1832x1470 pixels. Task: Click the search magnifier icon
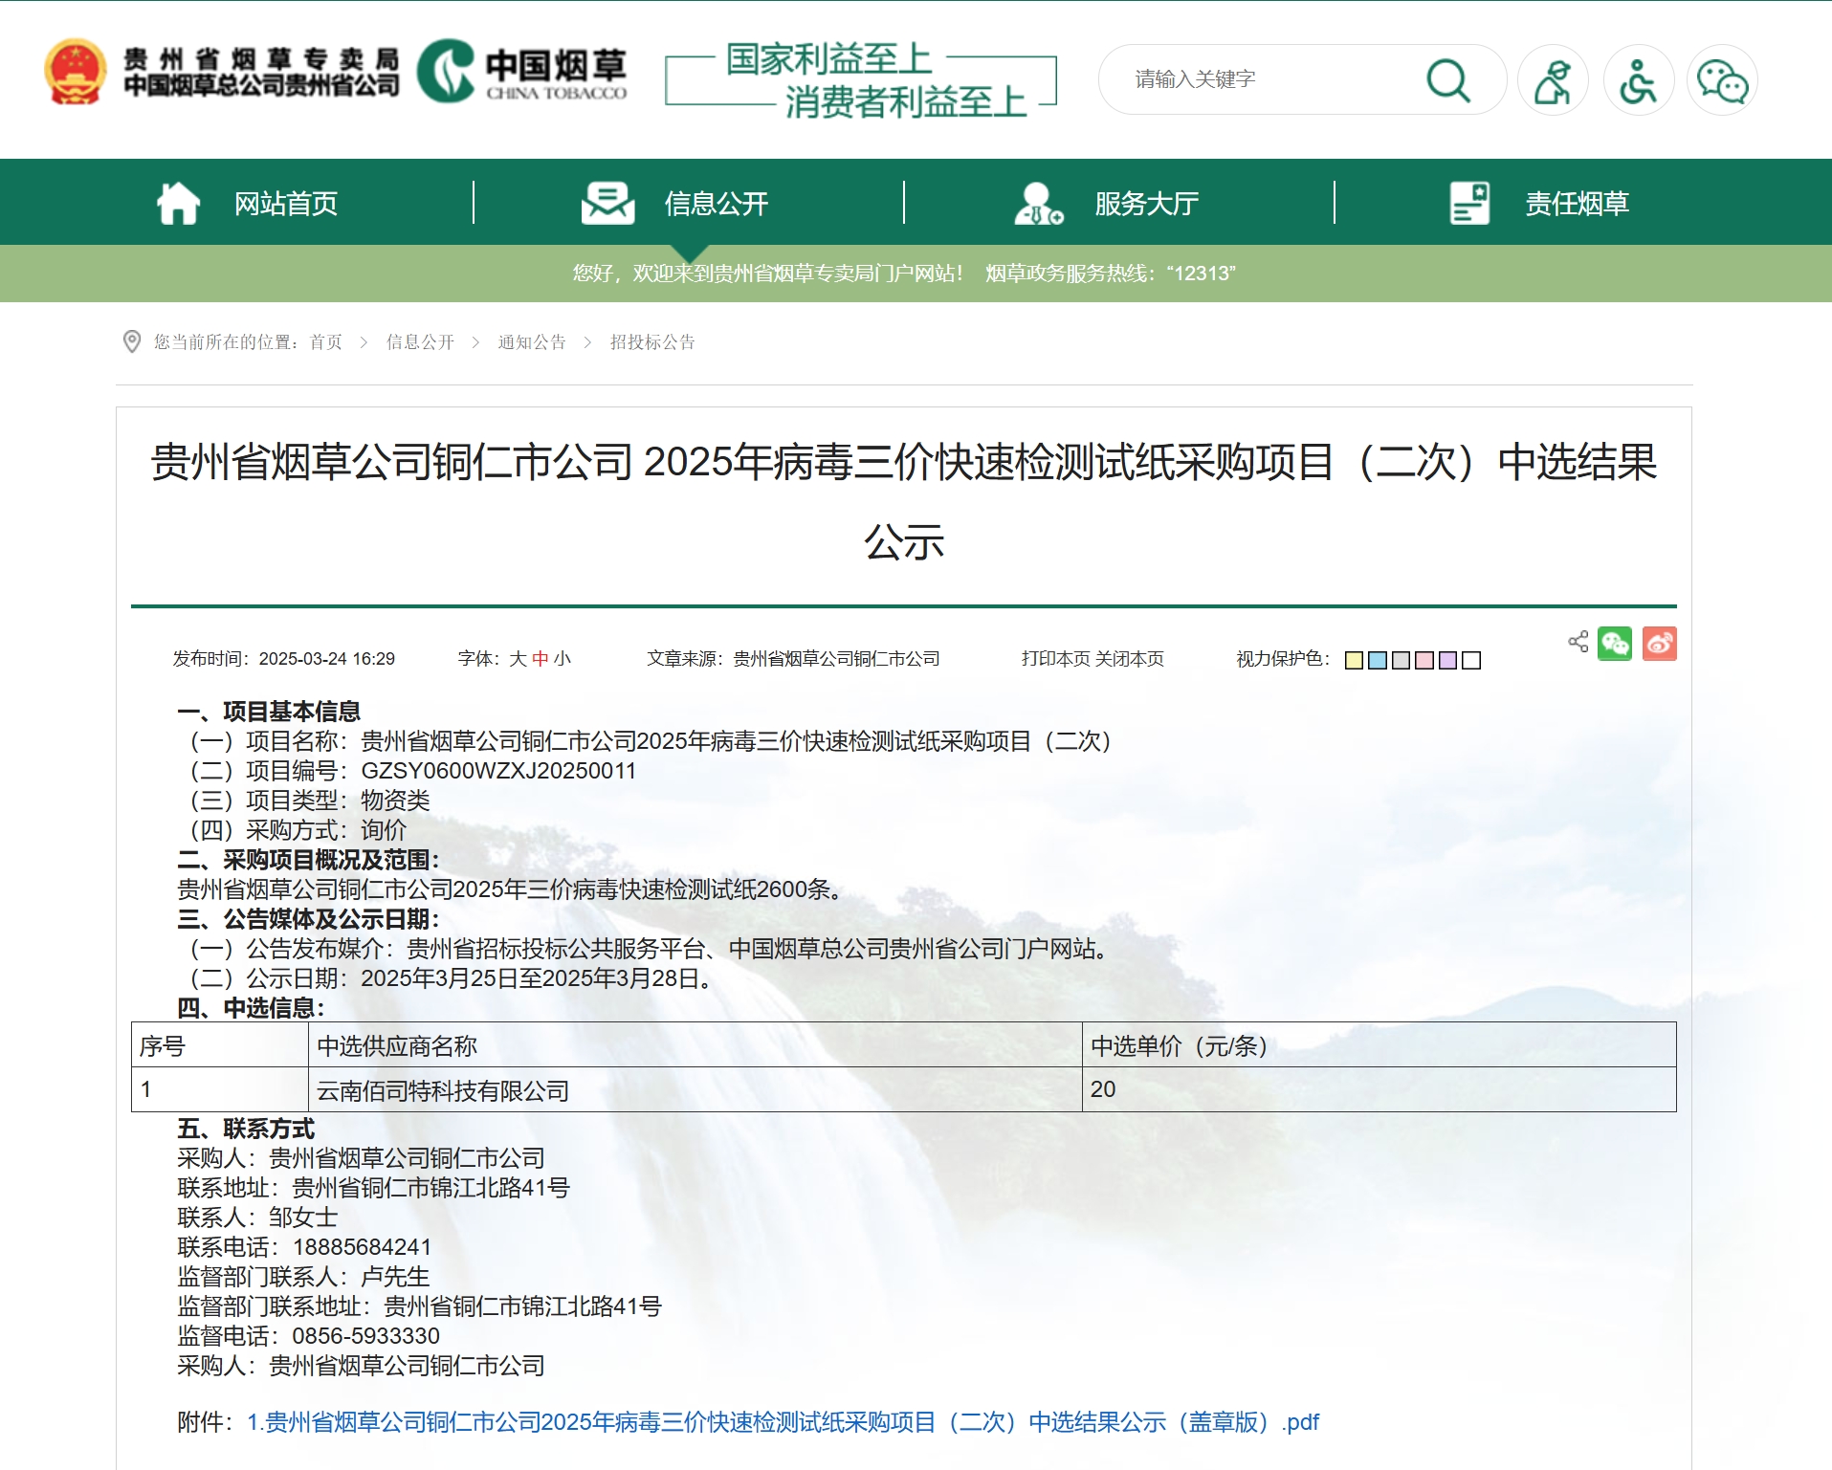coord(1447,79)
